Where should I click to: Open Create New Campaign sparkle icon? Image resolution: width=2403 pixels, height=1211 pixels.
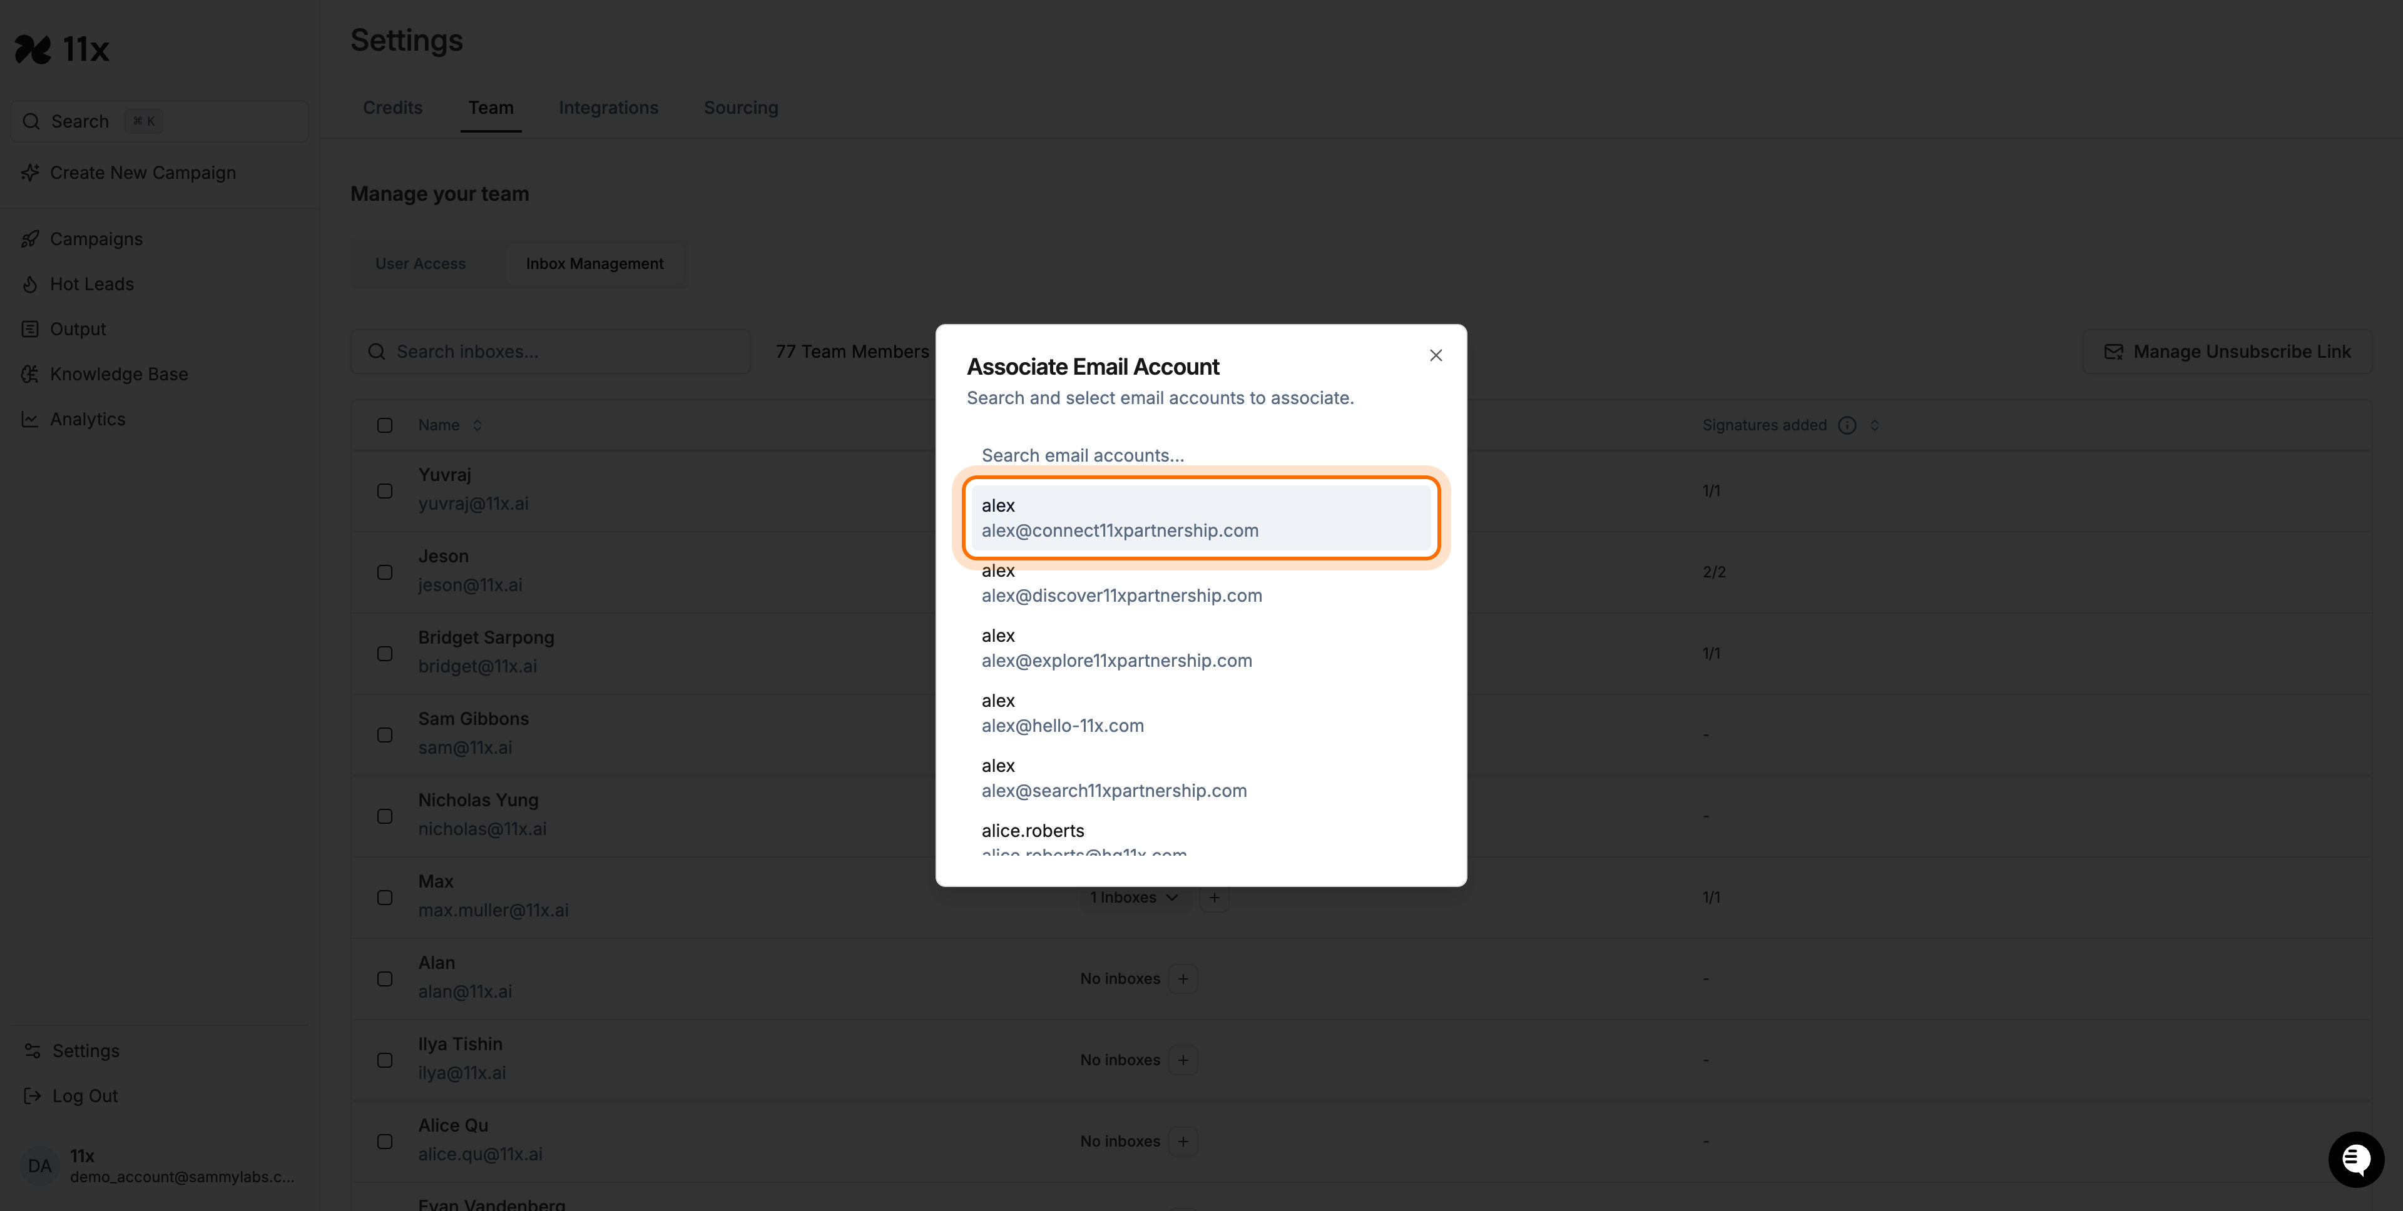point(30,173)
